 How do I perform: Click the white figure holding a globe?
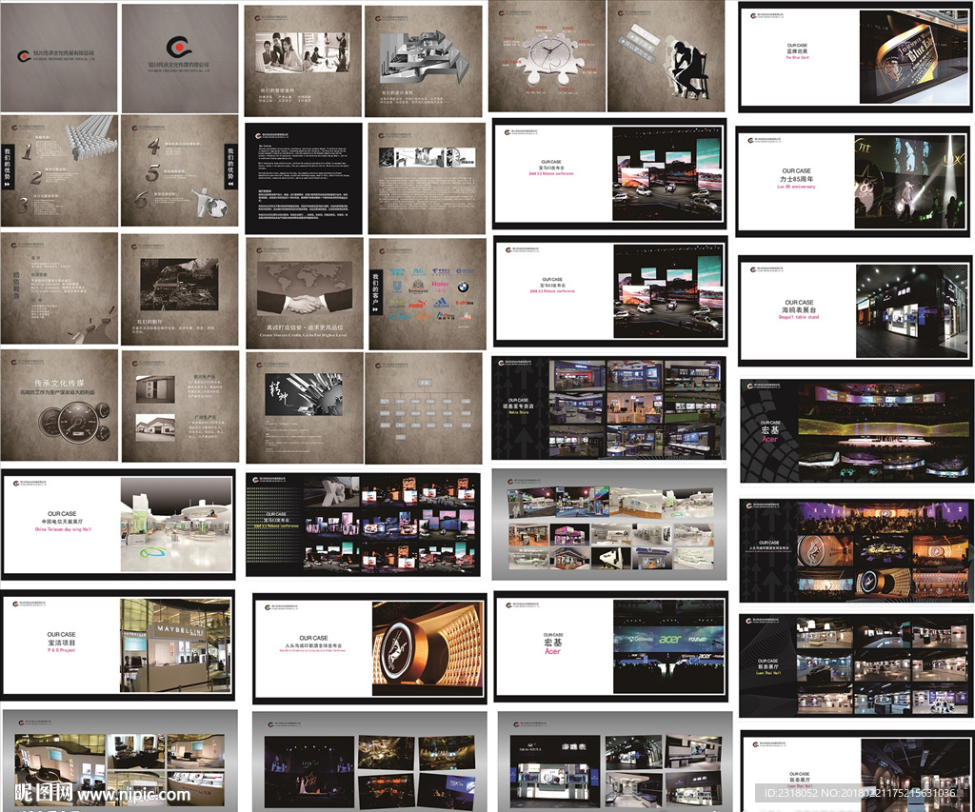(x=209, y=202)
